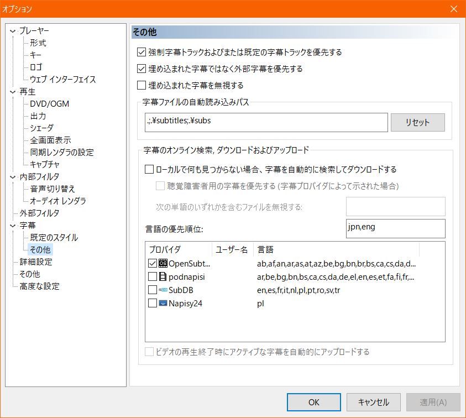Viewport: 466px width, 418px height.
Task: Open ウェブ インターフェイス settings
Action: (62, 80)
